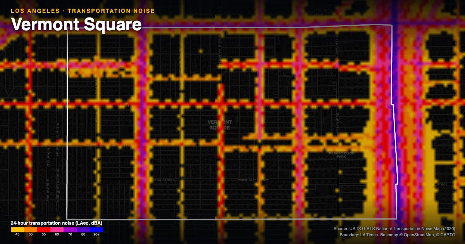Click the "West 51st Street" map label
The width and height of the screenshot is (465, 244).
point(253,180)
